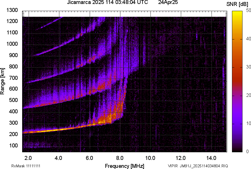Click the date label '24Apr25'

[168, 2]
